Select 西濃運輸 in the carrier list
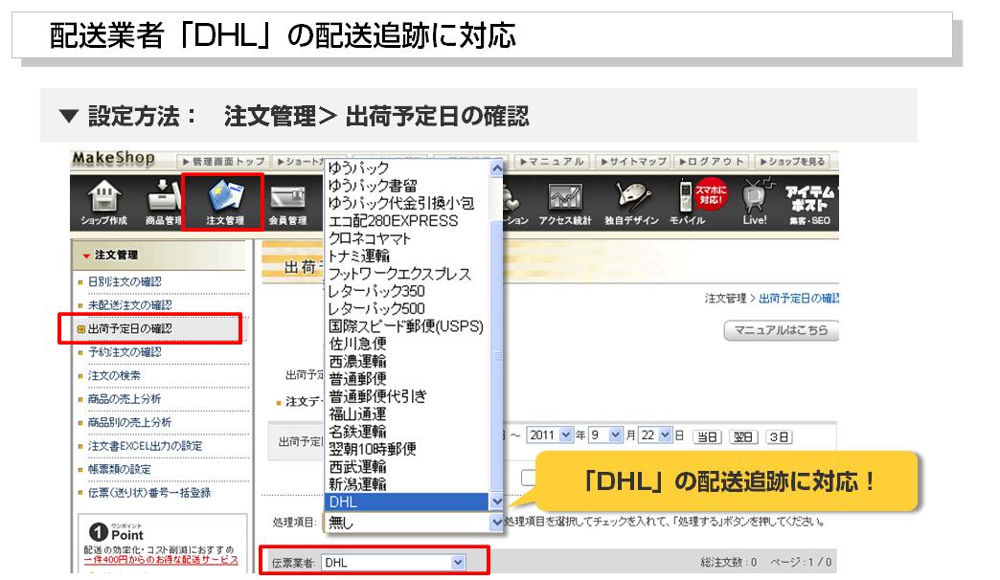 [408, 362]
